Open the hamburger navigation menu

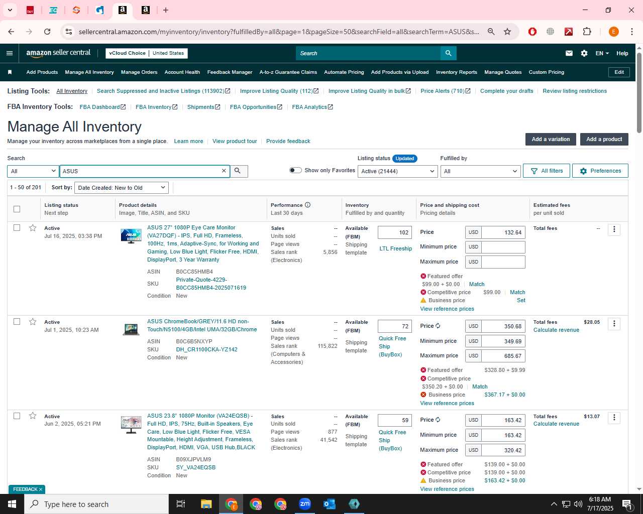tap(10, 53)
